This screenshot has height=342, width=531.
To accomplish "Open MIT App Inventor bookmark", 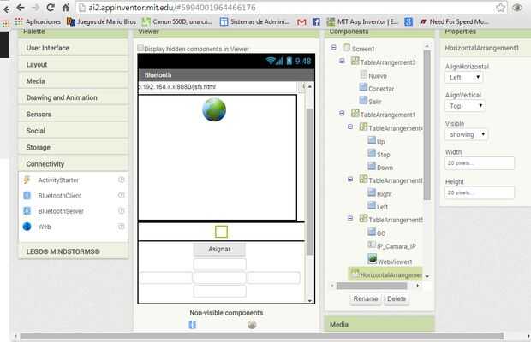I will click(362, 22).
